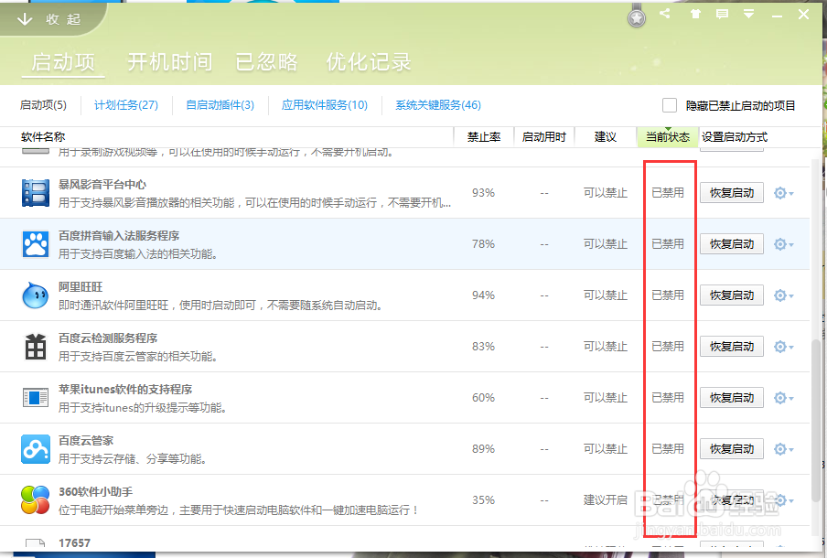Image resolution: width=827 pixels, height=558 pixels.
Task: Open the main menu triangle icon
Action: (748, 14)
